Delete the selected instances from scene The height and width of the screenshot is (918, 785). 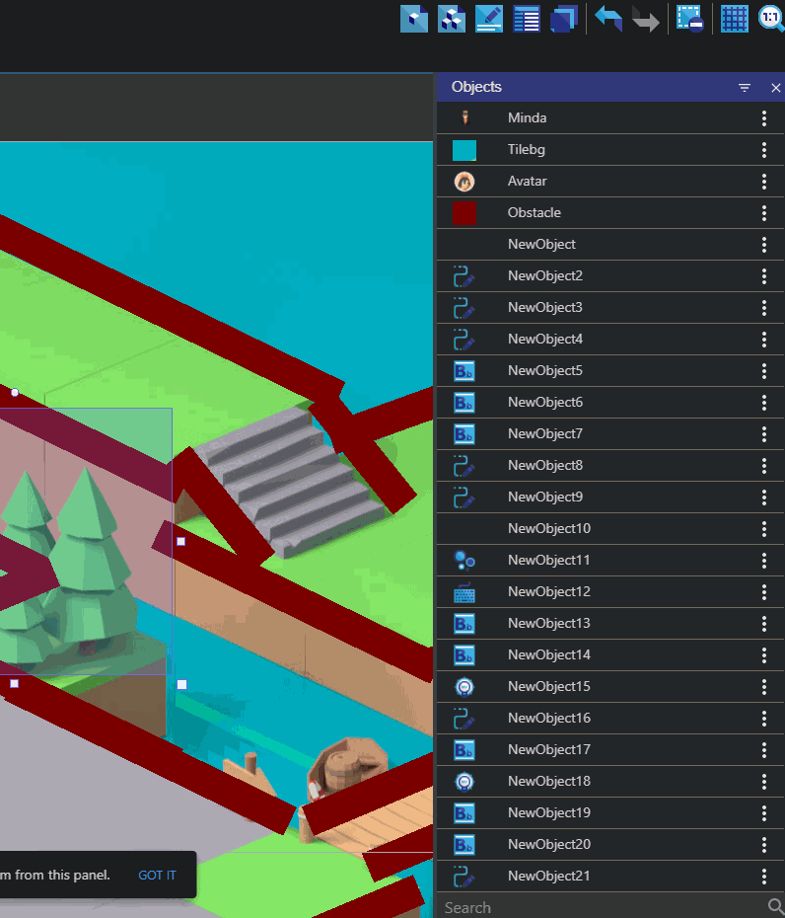[690, 19]
